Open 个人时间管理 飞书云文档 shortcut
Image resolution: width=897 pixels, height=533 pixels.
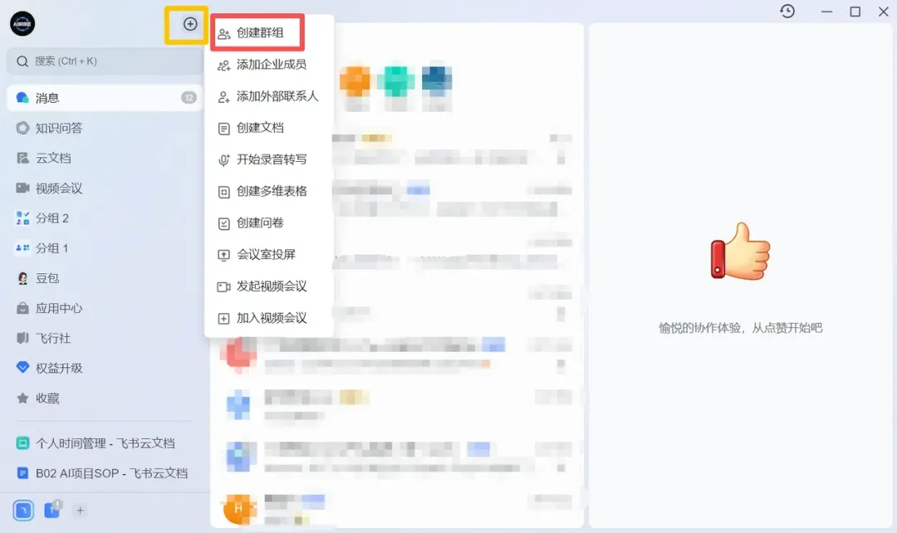coord(105,443)
